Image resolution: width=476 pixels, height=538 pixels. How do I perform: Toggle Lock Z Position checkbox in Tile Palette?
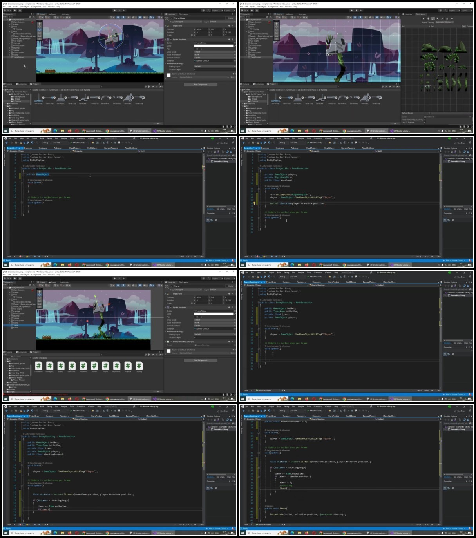coord(425,122)
